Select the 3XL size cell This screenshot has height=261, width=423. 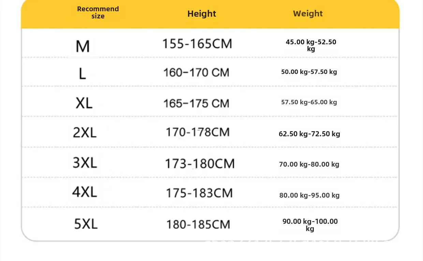(85, 163)
